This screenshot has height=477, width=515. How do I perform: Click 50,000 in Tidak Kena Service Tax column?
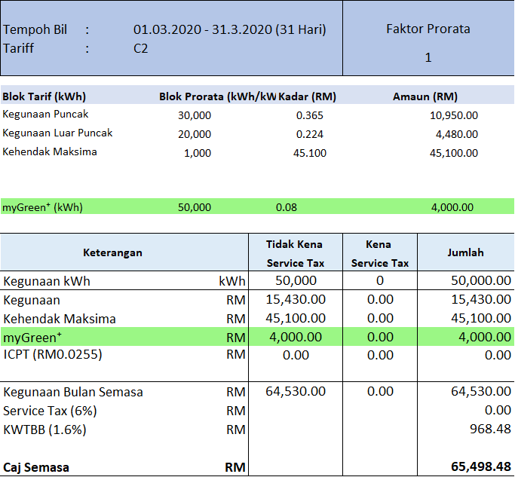[296, 280]
